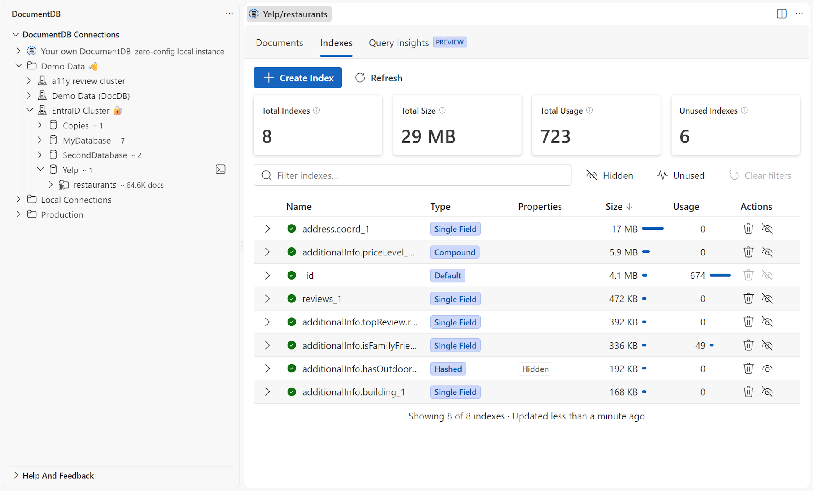Sort by the Name column header

click(299, 207)
